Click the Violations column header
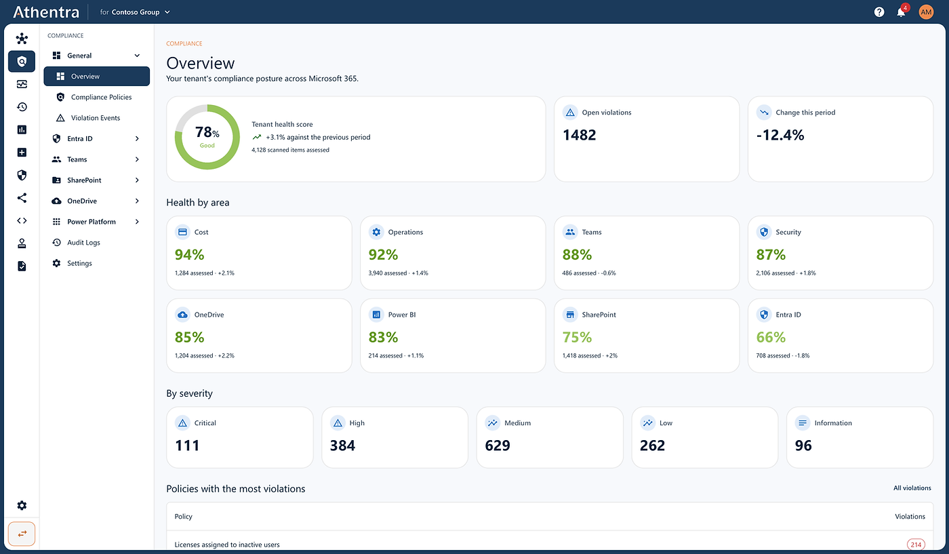This screenshot has height=554, width=949. pos(910,517)
